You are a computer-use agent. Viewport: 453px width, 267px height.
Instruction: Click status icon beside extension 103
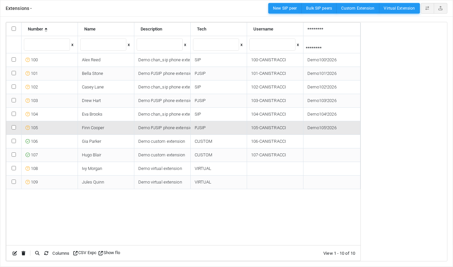pyautogui.click(x=28, y=101)
